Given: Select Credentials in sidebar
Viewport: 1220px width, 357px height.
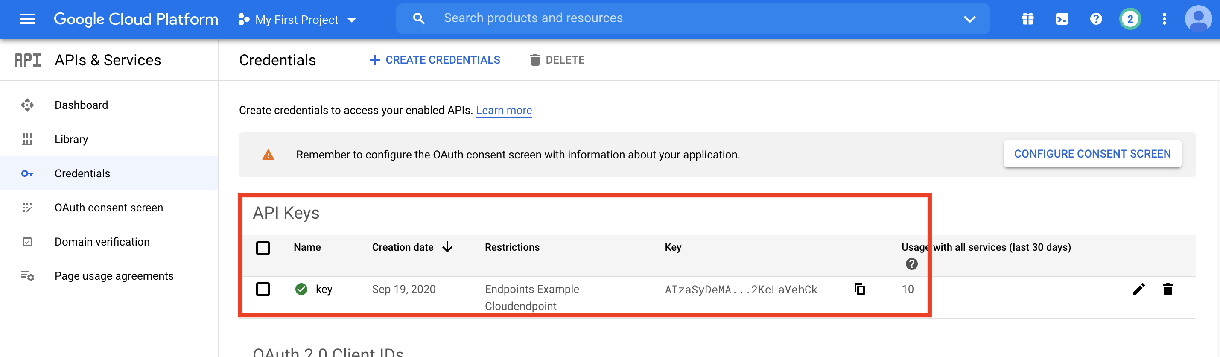Looking at the screenshot, I should click(109, 173).
